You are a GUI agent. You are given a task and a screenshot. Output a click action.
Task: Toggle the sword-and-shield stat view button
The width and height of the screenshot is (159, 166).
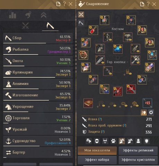pos(144,112)
